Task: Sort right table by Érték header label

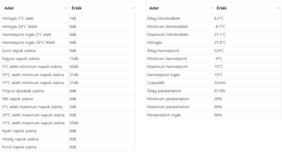Action: (222, 8)
